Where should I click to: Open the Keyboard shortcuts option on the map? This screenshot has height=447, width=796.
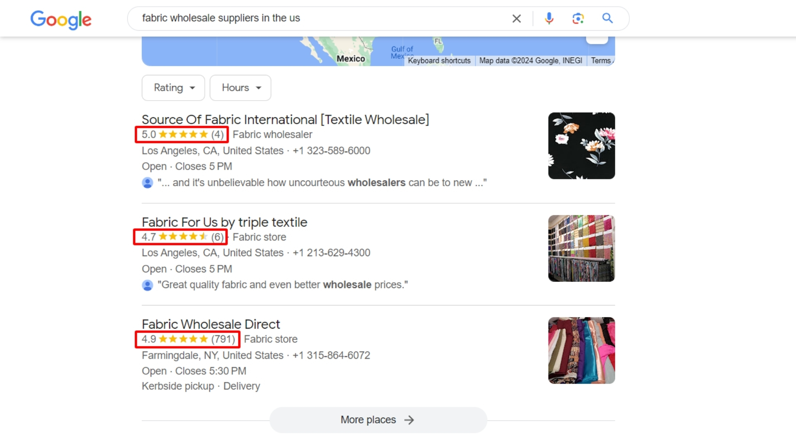(x=439, y=60)
